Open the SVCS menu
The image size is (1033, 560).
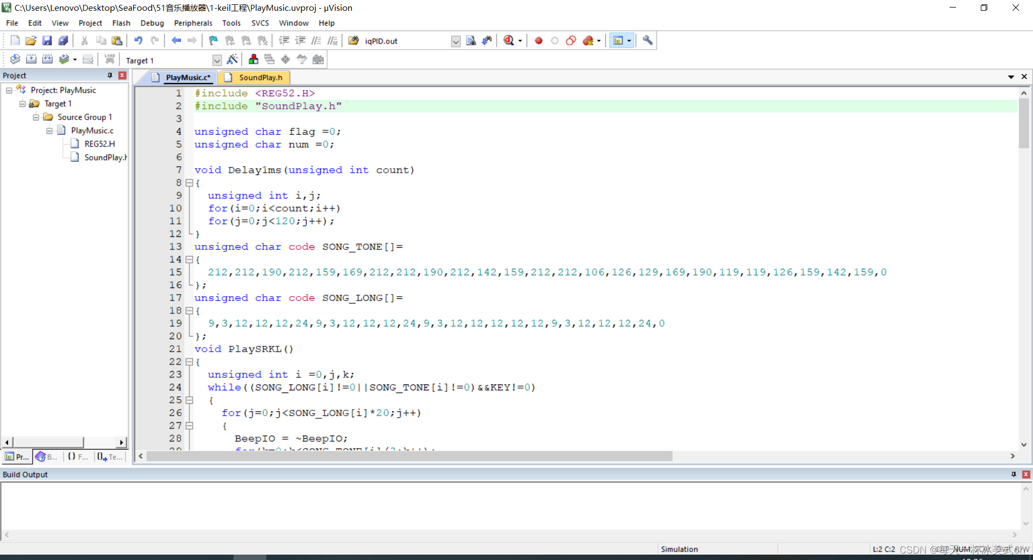[260, 23]
